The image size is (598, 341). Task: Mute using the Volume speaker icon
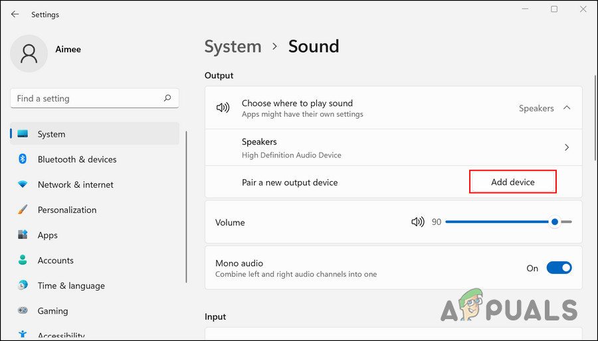pos(417,222)
